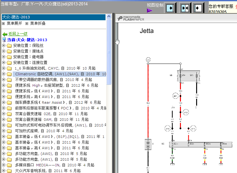Click the tree panel scrollbar thumb

tap(109, 52)
